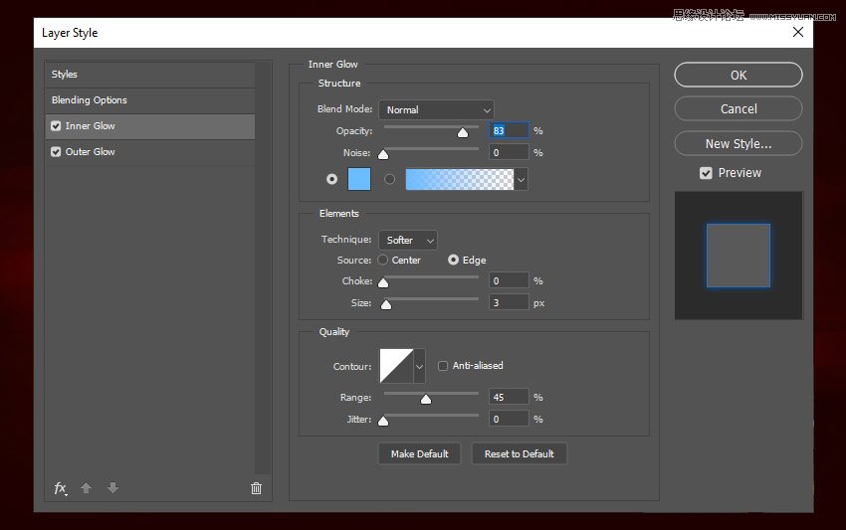Toggle the Preview checkbox
The image size is (846, 530).
(706, 173)
